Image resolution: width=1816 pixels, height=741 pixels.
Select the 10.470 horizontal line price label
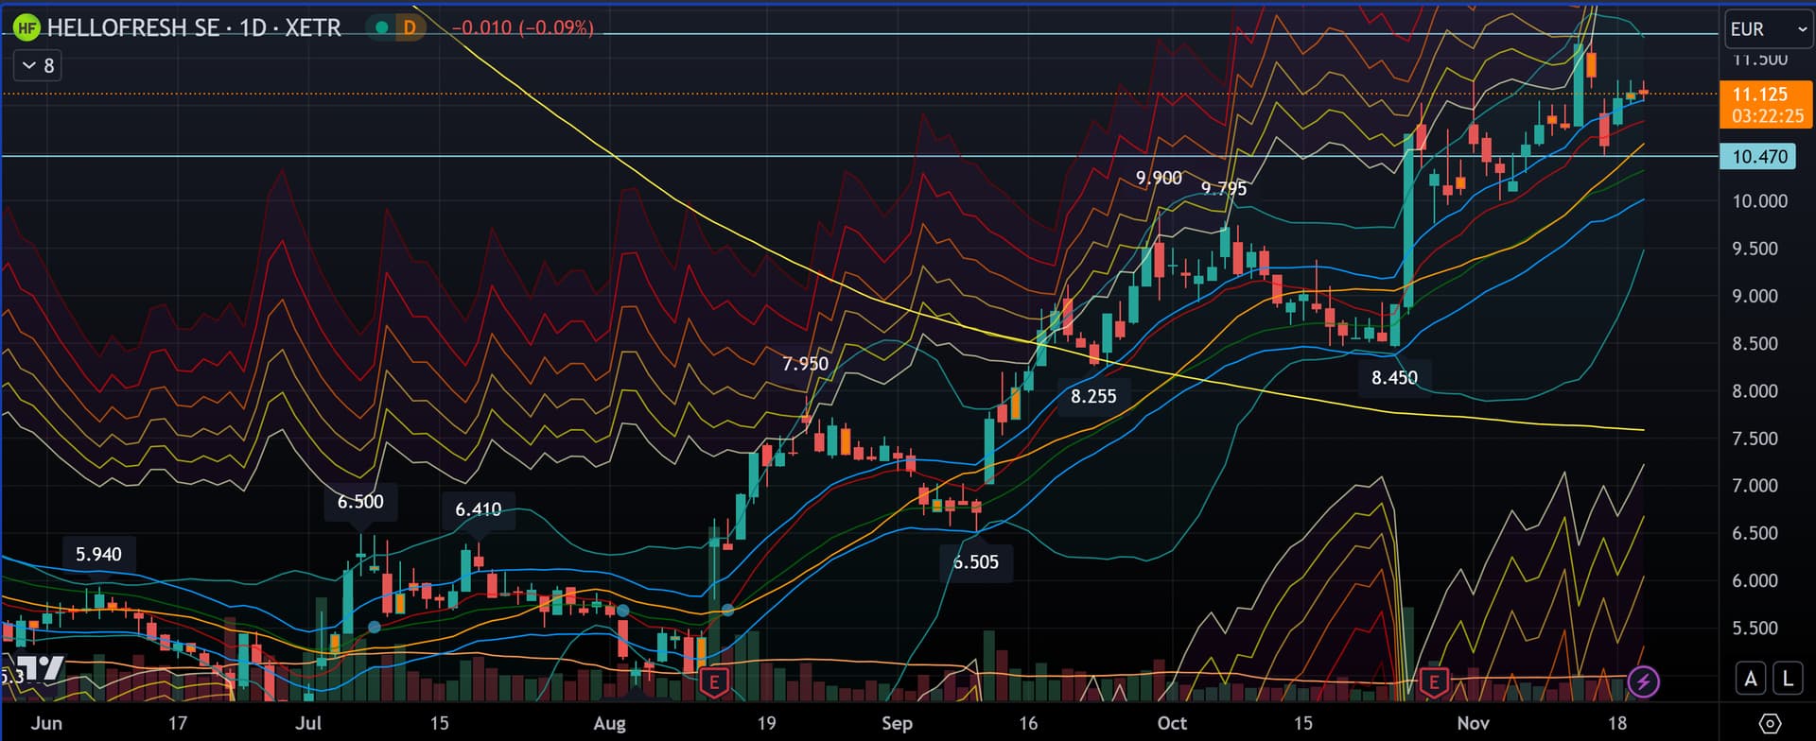click(x=1759, y=157)
